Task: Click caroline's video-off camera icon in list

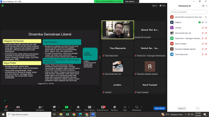Action: (x=206, y=28)
